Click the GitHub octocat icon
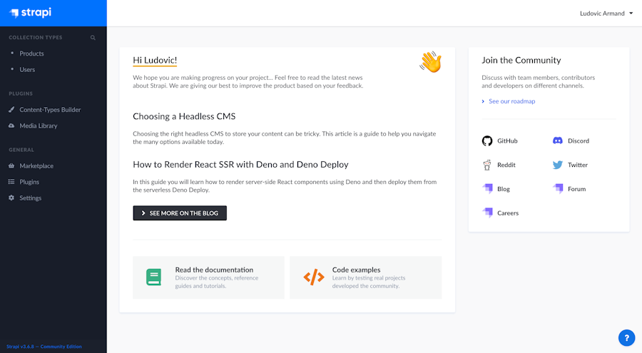 coord(487,141)
